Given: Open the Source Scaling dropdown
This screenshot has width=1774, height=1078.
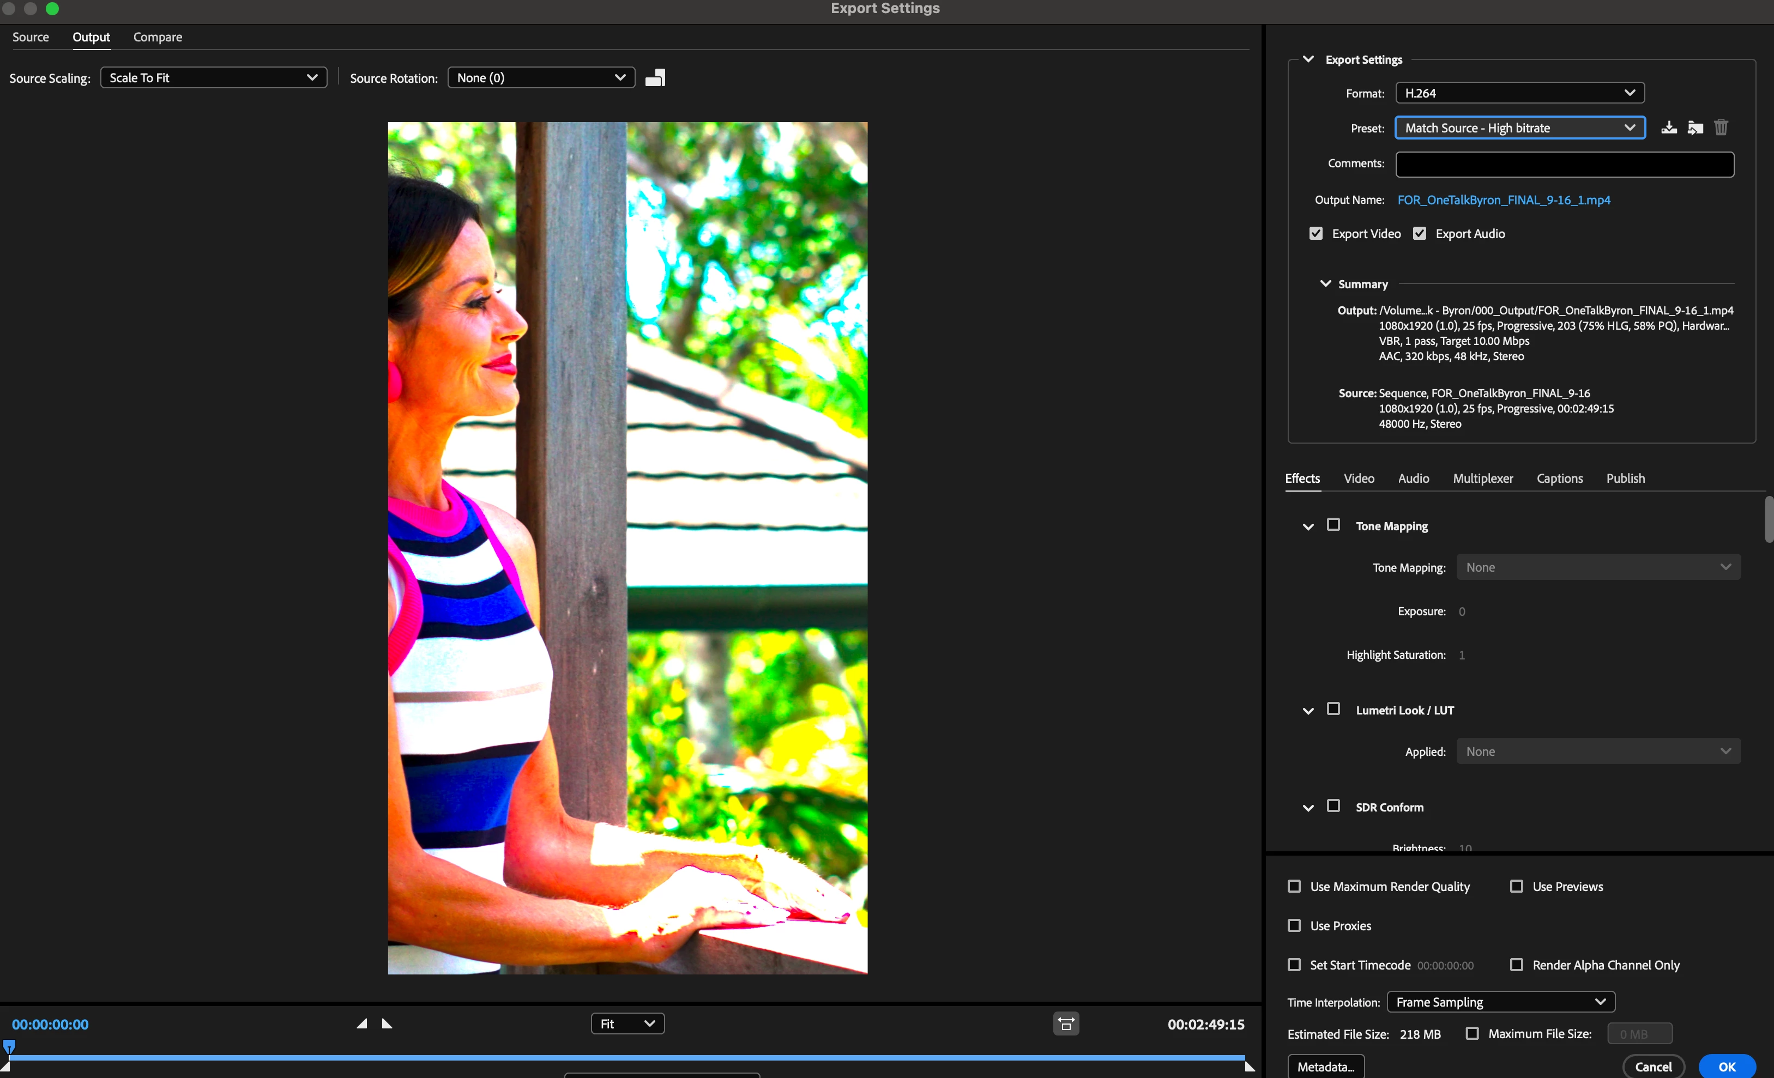Looking at the screenshot, I should [x=213, y=78].
